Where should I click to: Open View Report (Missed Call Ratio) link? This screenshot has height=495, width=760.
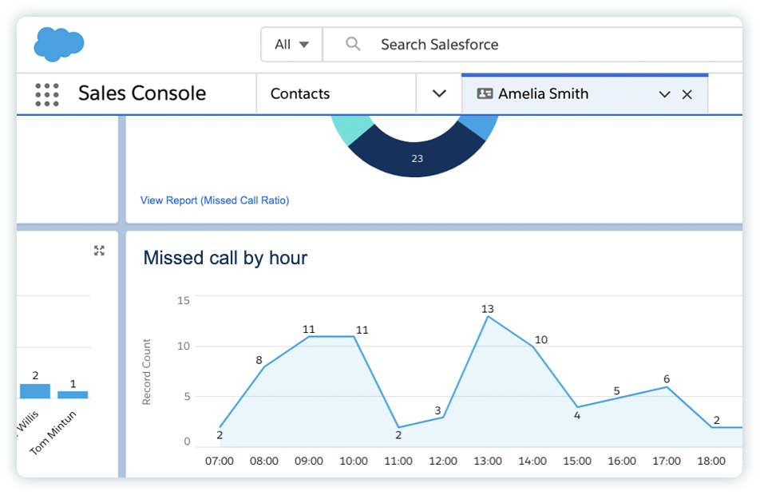(215, 200)
